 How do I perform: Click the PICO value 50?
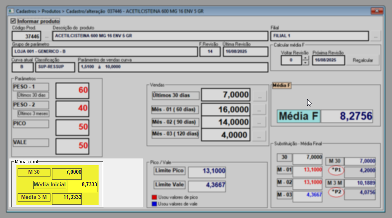(x=72, y=127)
